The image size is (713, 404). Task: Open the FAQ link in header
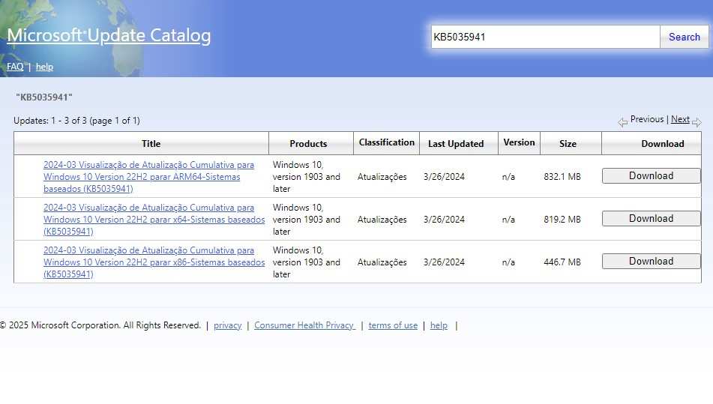click(x=15, y=67)
